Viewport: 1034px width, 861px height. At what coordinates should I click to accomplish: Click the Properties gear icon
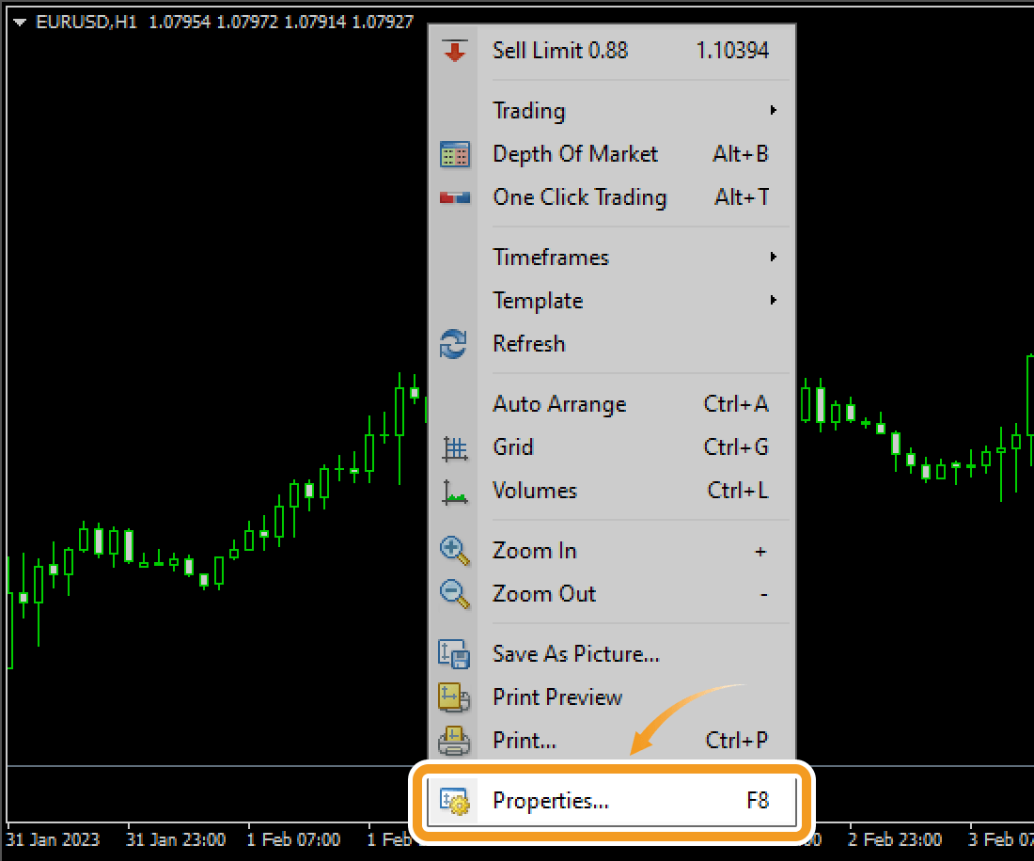454,801
